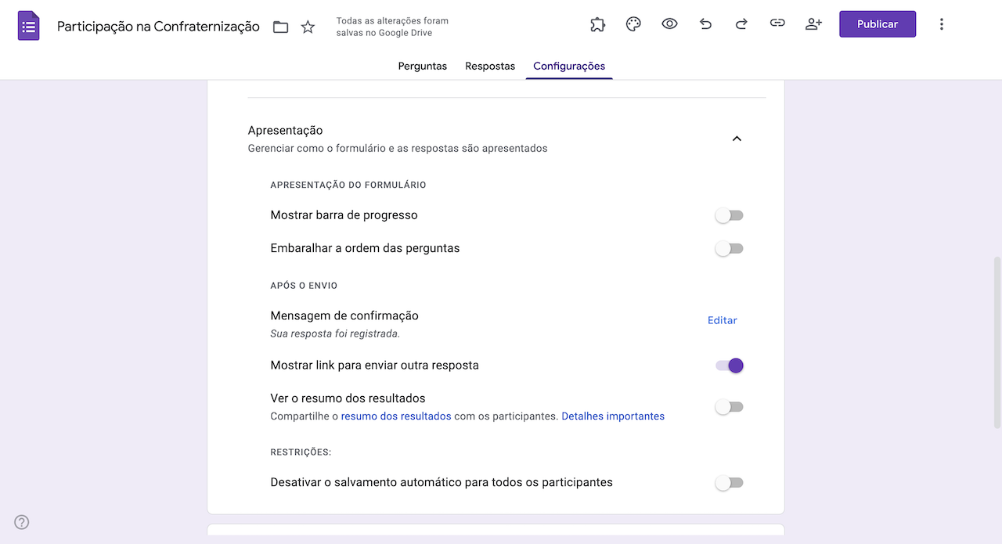Star the Participação na Confraternização form

tap(307, 26)
